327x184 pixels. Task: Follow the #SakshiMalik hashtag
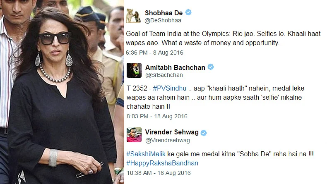[146, 154]
